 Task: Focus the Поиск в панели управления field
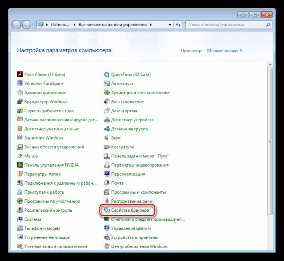coord(225,25)
